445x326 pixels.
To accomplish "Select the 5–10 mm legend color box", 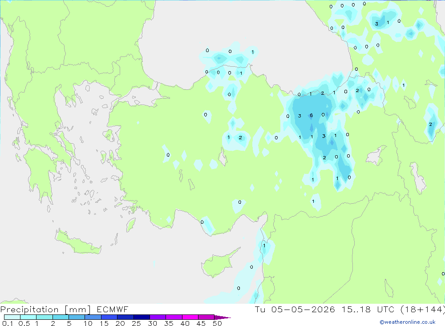I will tap(77, 317).
